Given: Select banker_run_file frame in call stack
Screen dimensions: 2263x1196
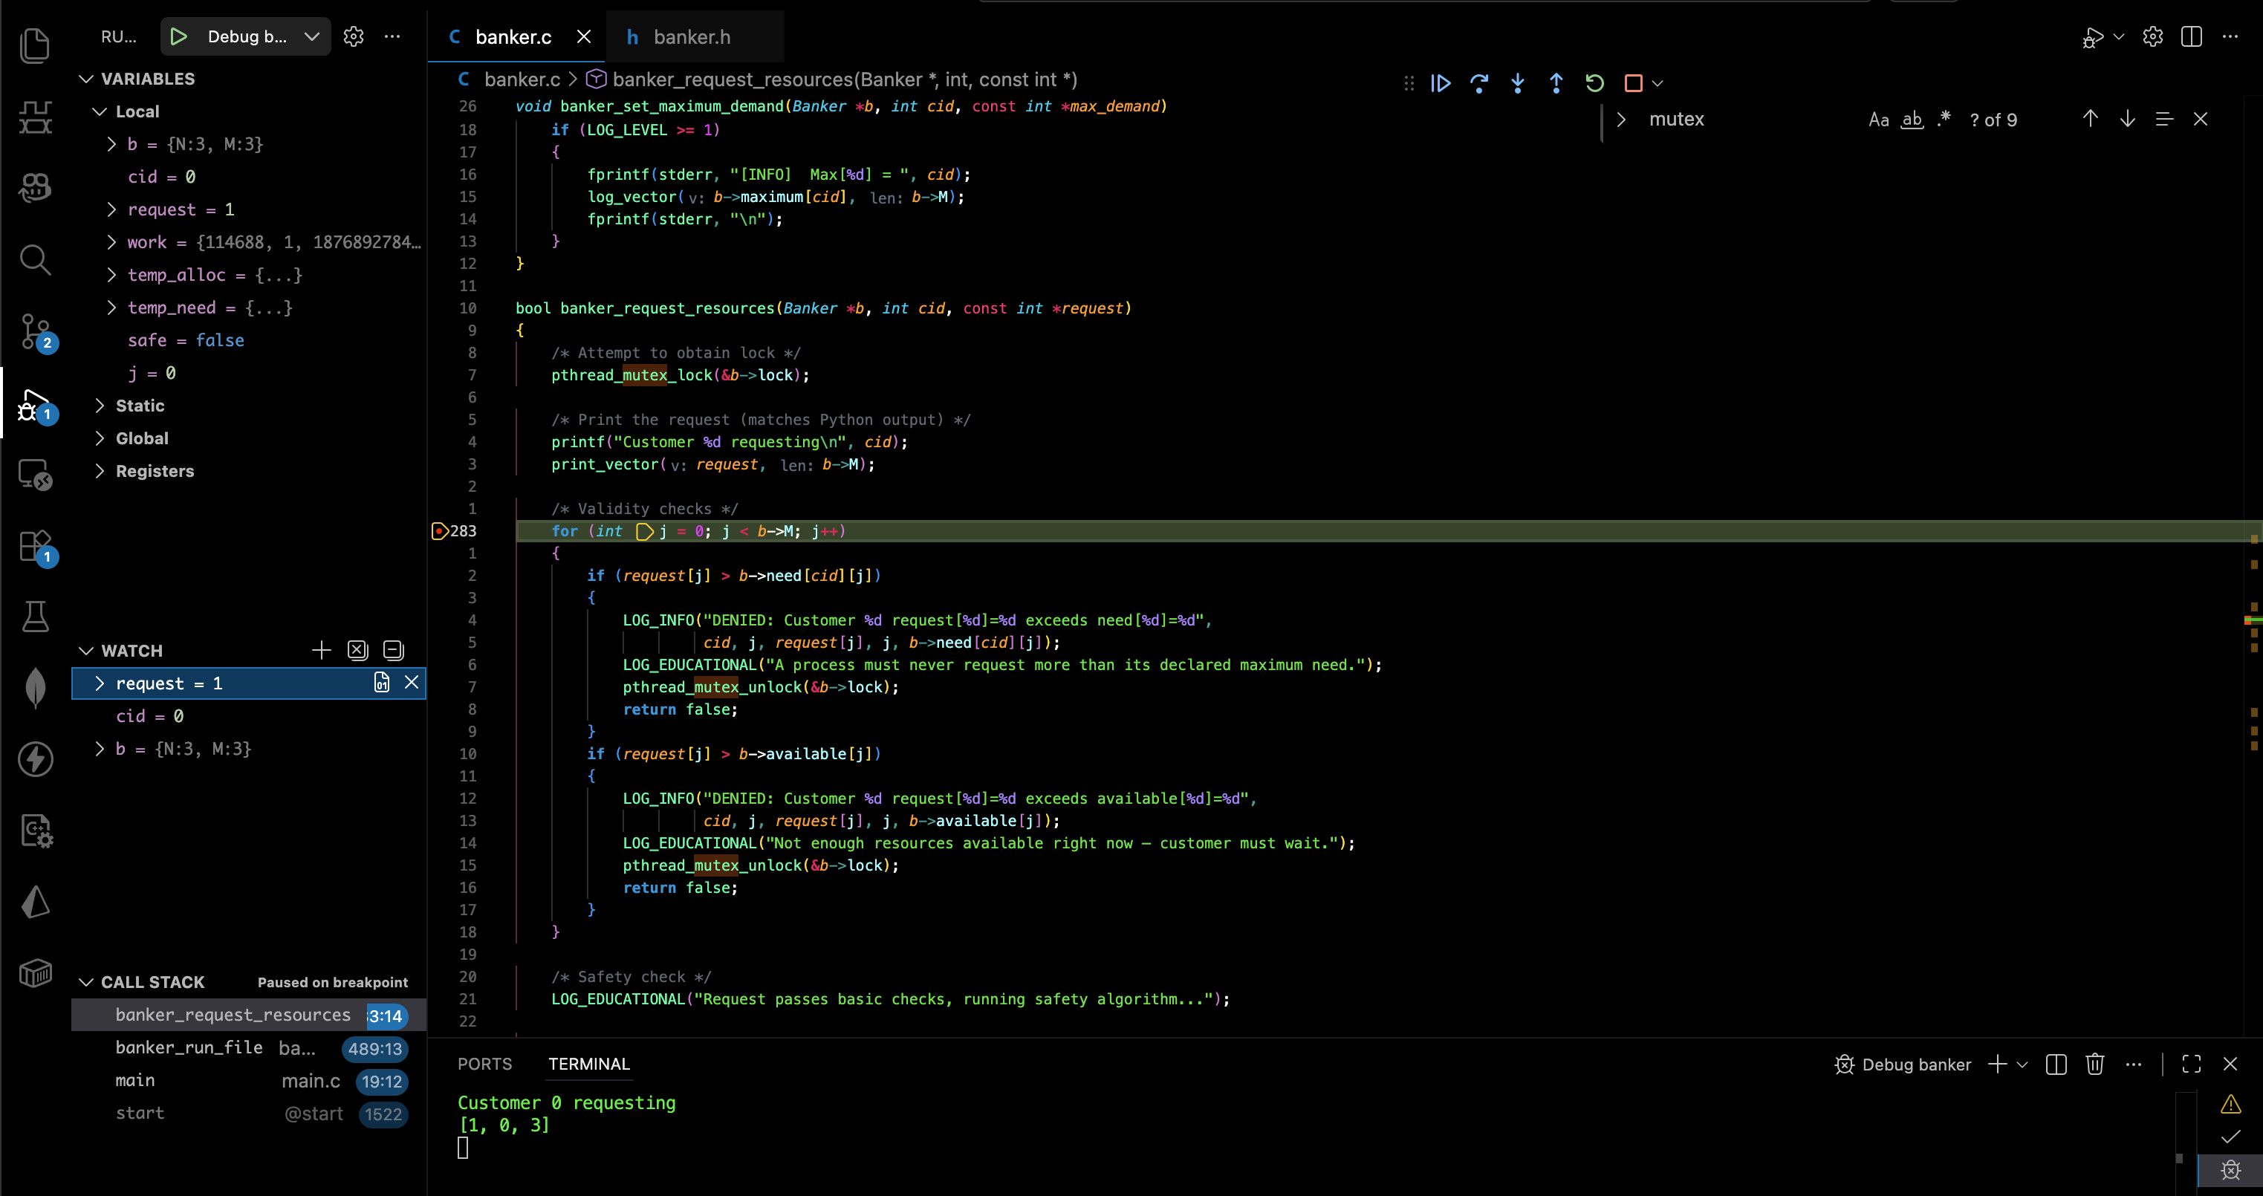Looking at the screenshot, I should pos(189,1047).
